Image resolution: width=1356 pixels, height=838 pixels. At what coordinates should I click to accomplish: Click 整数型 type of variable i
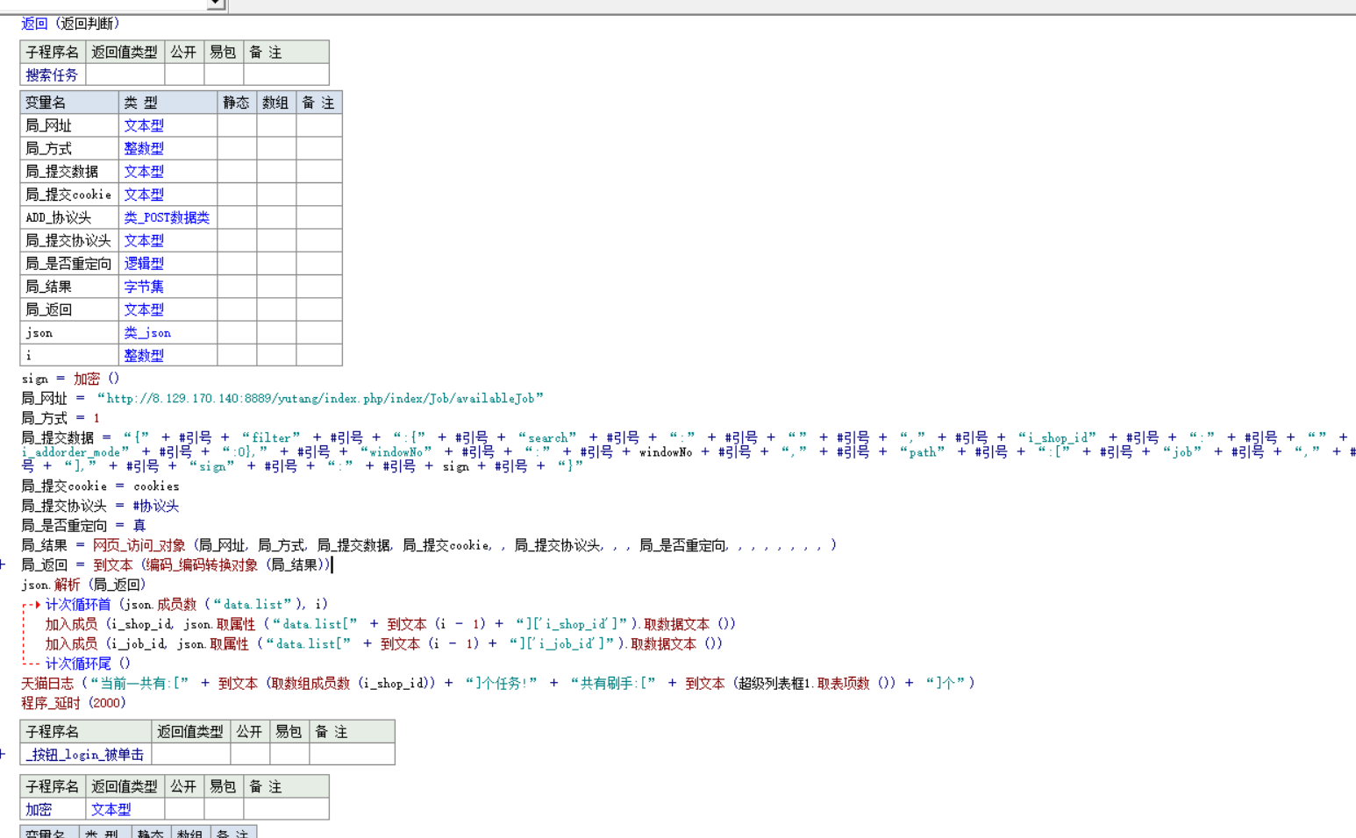pyautogui.click(x=144, y=355)
